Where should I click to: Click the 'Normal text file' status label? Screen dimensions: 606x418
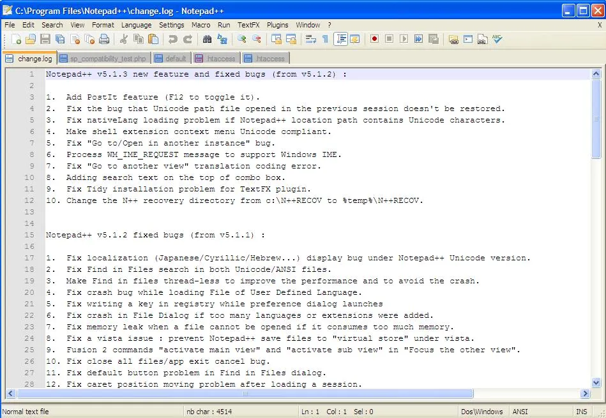26,412
